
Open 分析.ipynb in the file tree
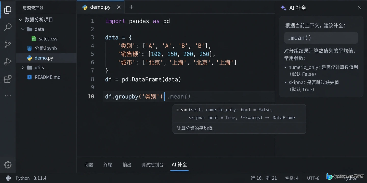[46, 48]
